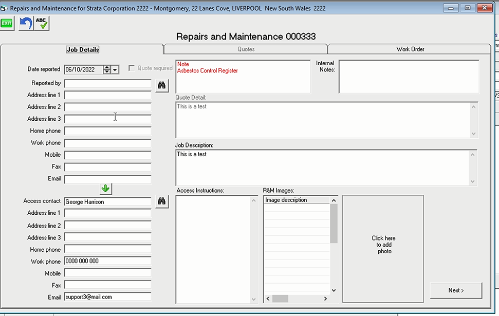Select the Job Details tab

click(x=82, y=50)
